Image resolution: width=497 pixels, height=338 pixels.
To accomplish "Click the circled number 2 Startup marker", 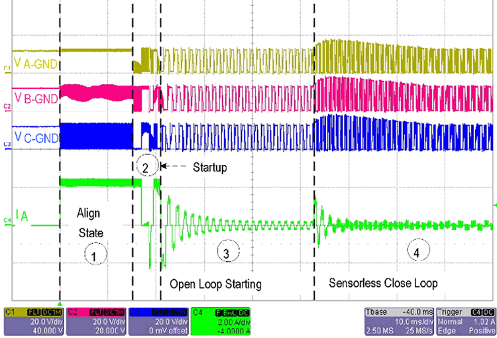I will click(x=146, y=167).
